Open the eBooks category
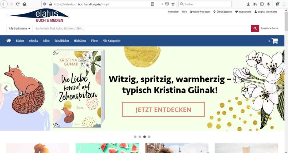288x153 pixels. [x=33, y=41]
